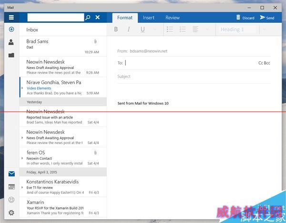
Task: Click the Subject field
Action: (x=194, y=77)
